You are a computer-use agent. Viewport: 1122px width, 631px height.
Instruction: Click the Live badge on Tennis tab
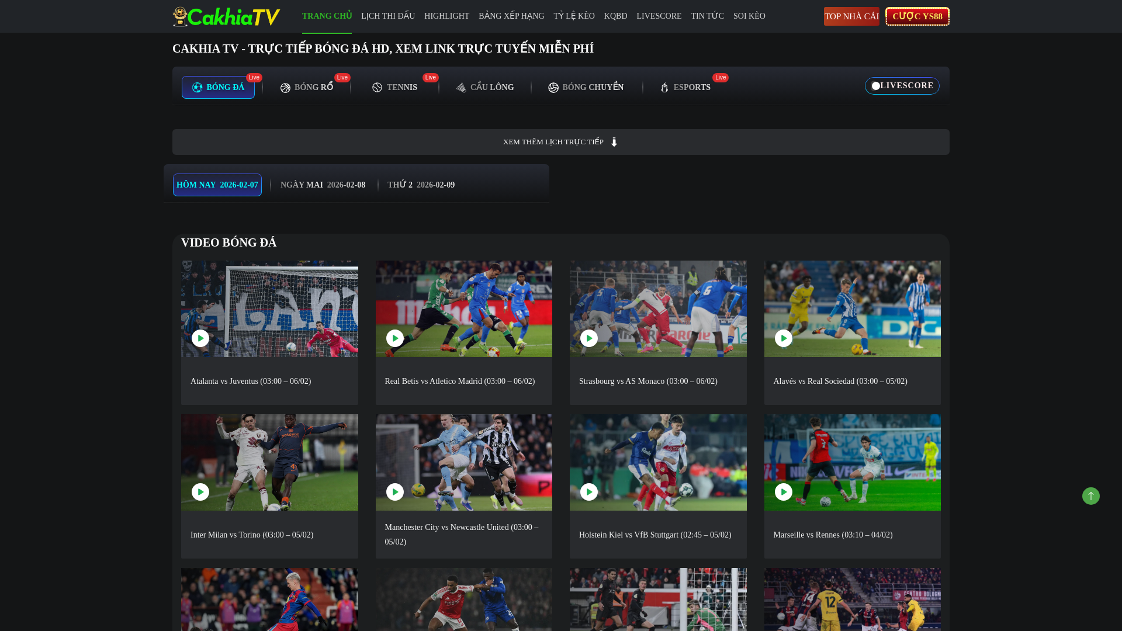click(431, 78)
